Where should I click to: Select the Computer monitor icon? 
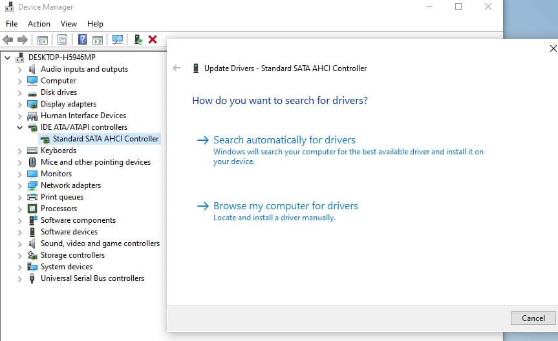point(32,81)
